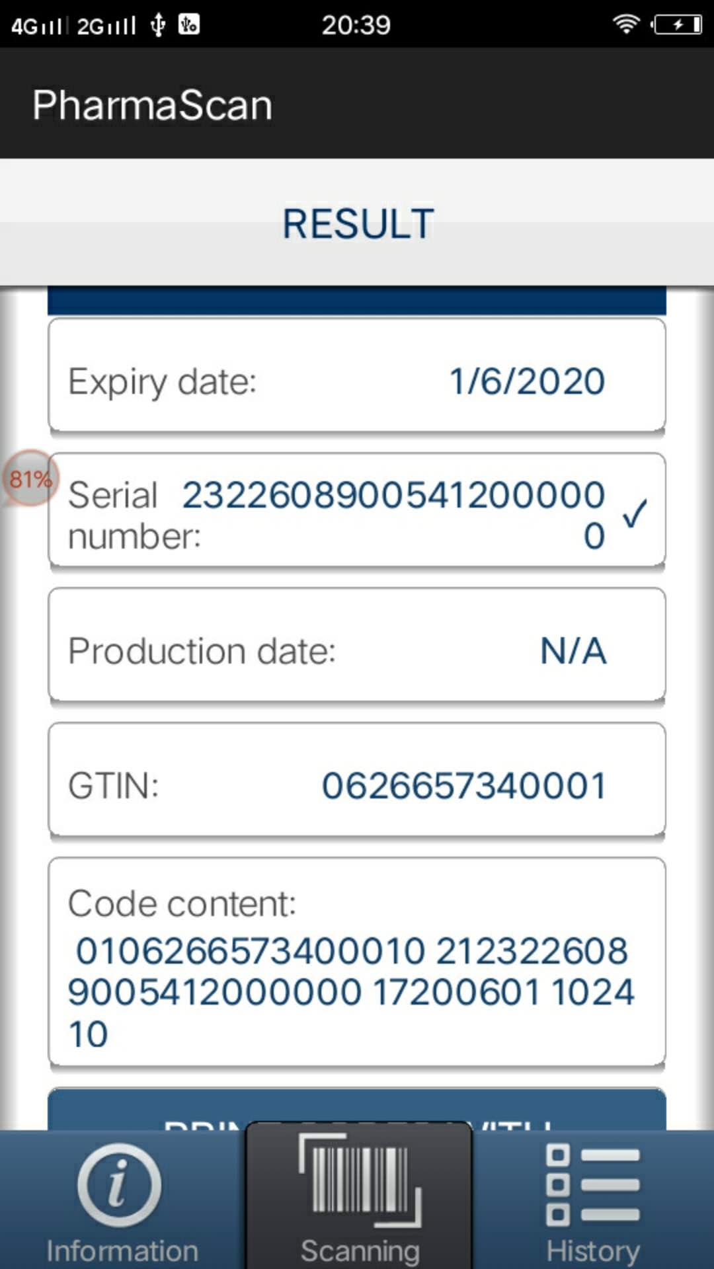The width and height of the screenshot is (714, 1269).
Task: Select the Production date N/A row
Action: [357, 645]
